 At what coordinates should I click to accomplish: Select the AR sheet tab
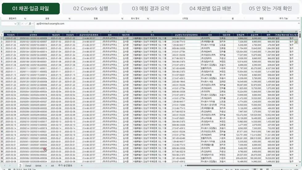coord(52,166)
